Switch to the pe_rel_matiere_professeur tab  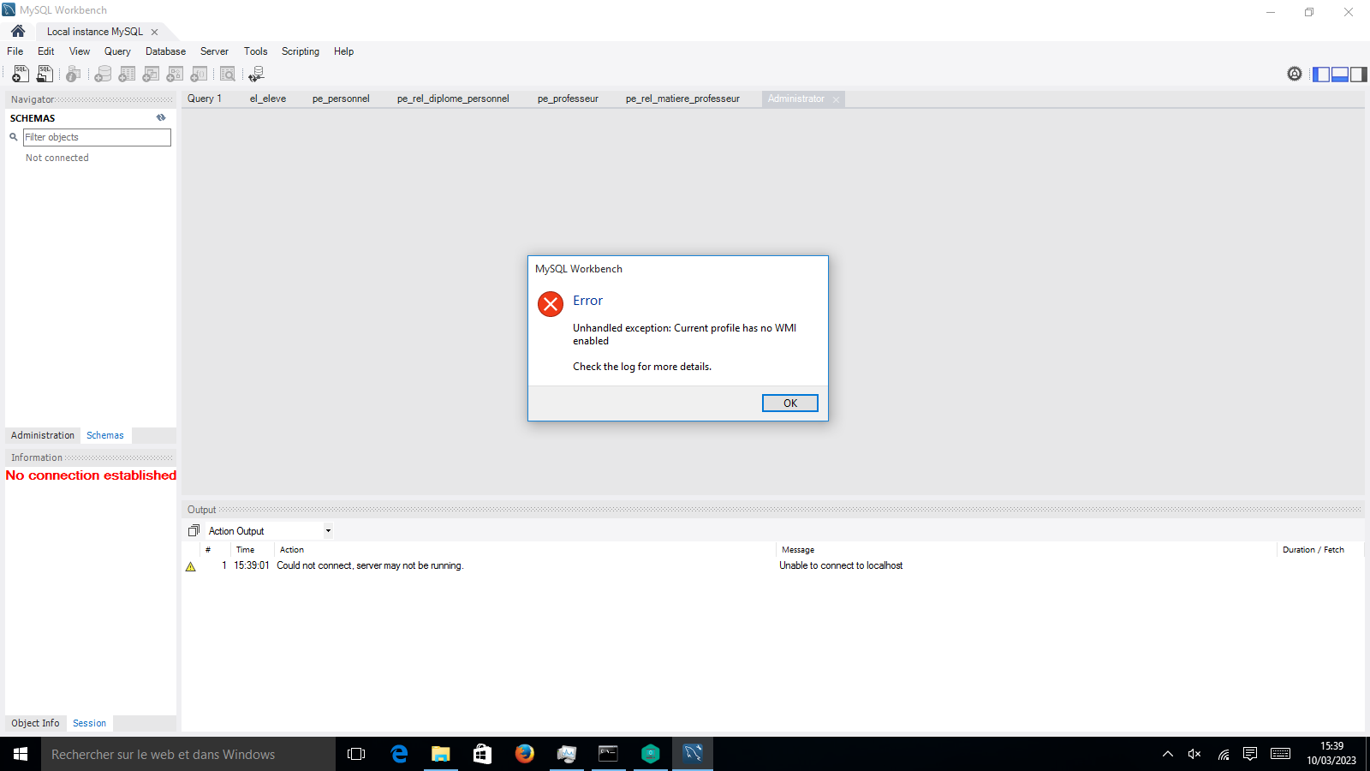682,99
